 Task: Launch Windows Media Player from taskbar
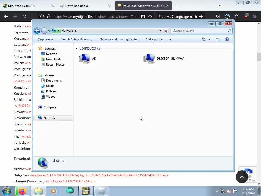point(54,191)
